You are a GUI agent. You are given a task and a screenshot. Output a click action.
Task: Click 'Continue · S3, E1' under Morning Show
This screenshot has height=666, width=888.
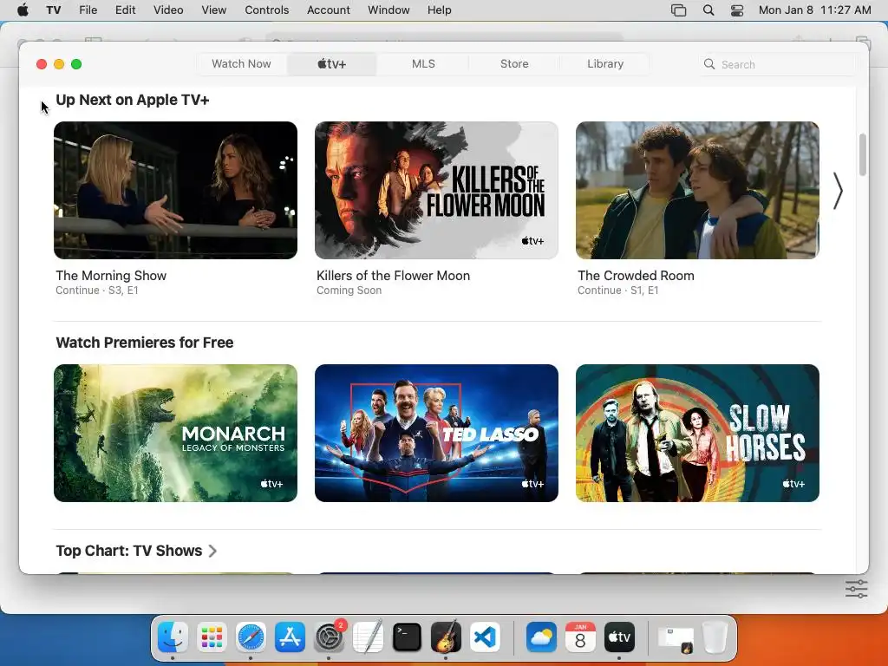tap(97, 291)
